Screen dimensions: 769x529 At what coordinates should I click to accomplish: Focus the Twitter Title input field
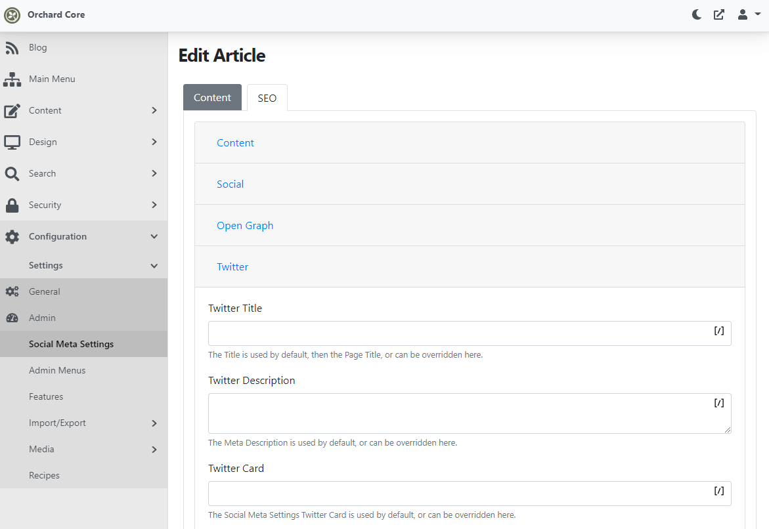click(x=470, y=333)
